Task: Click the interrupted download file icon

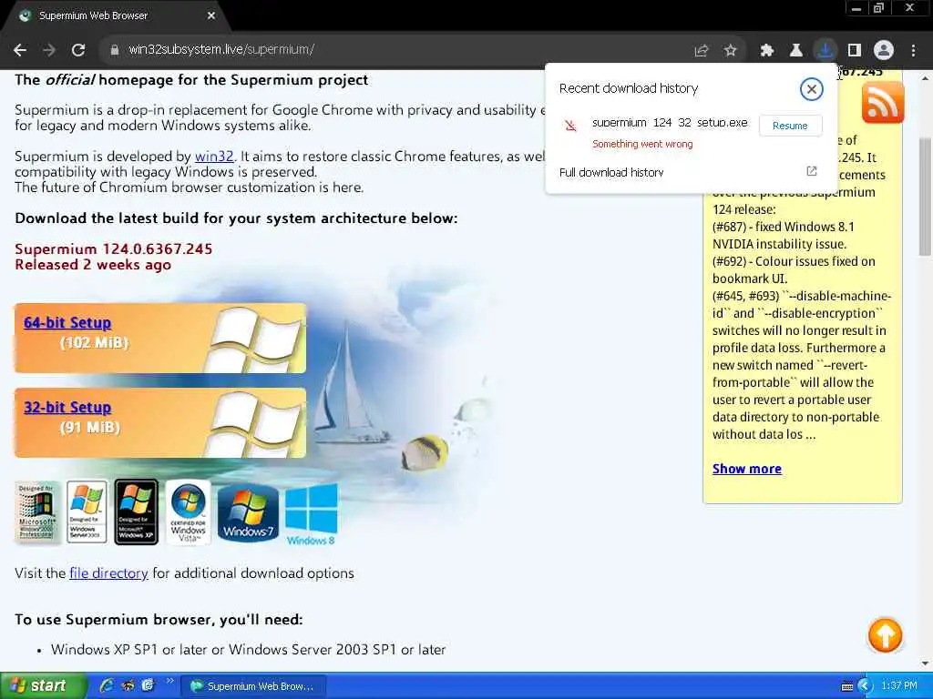Action: (570, 126)
